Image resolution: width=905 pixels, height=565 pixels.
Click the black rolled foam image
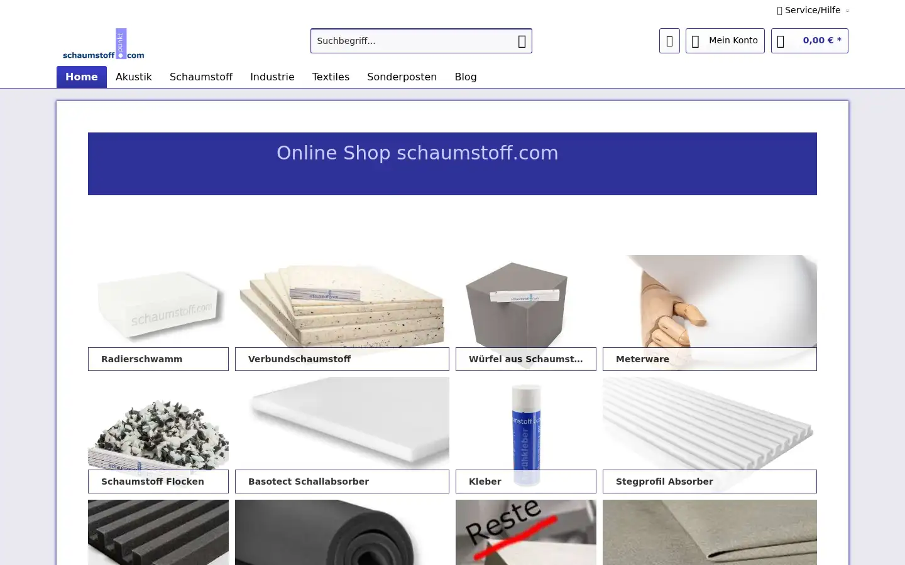click(342, 532)
